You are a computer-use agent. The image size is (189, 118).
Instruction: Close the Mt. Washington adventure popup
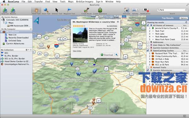(118, 22)
